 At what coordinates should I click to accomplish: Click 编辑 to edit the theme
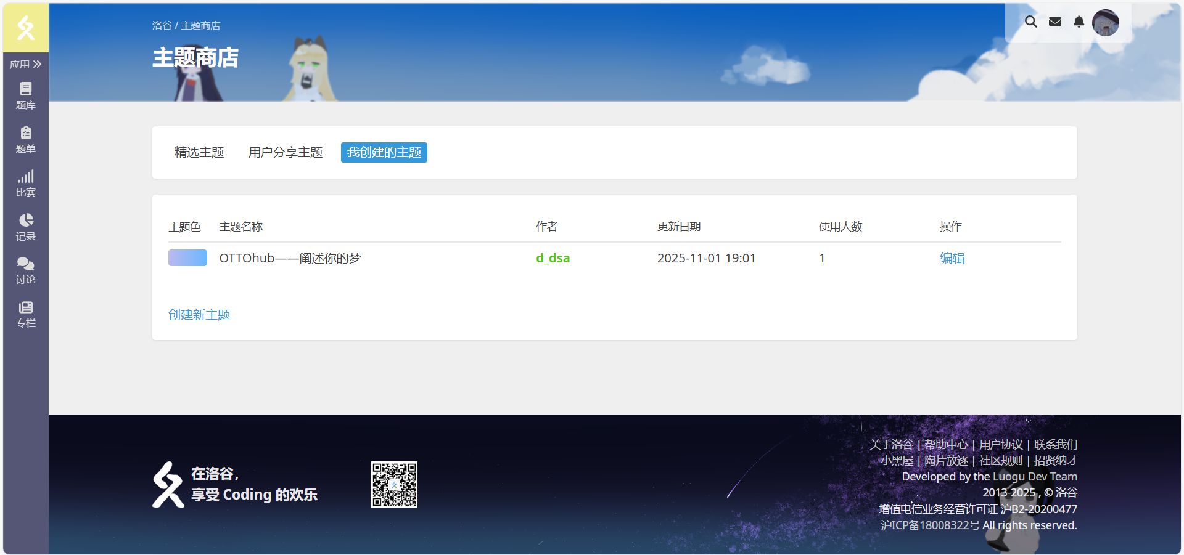tap(952, 258)
